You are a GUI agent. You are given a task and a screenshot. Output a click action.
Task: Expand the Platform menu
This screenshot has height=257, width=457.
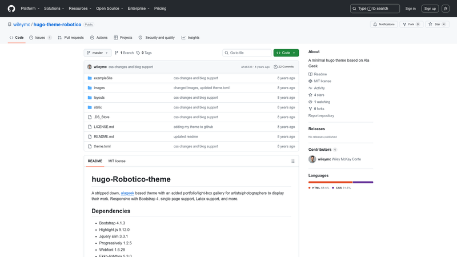[x=30, y=9]
